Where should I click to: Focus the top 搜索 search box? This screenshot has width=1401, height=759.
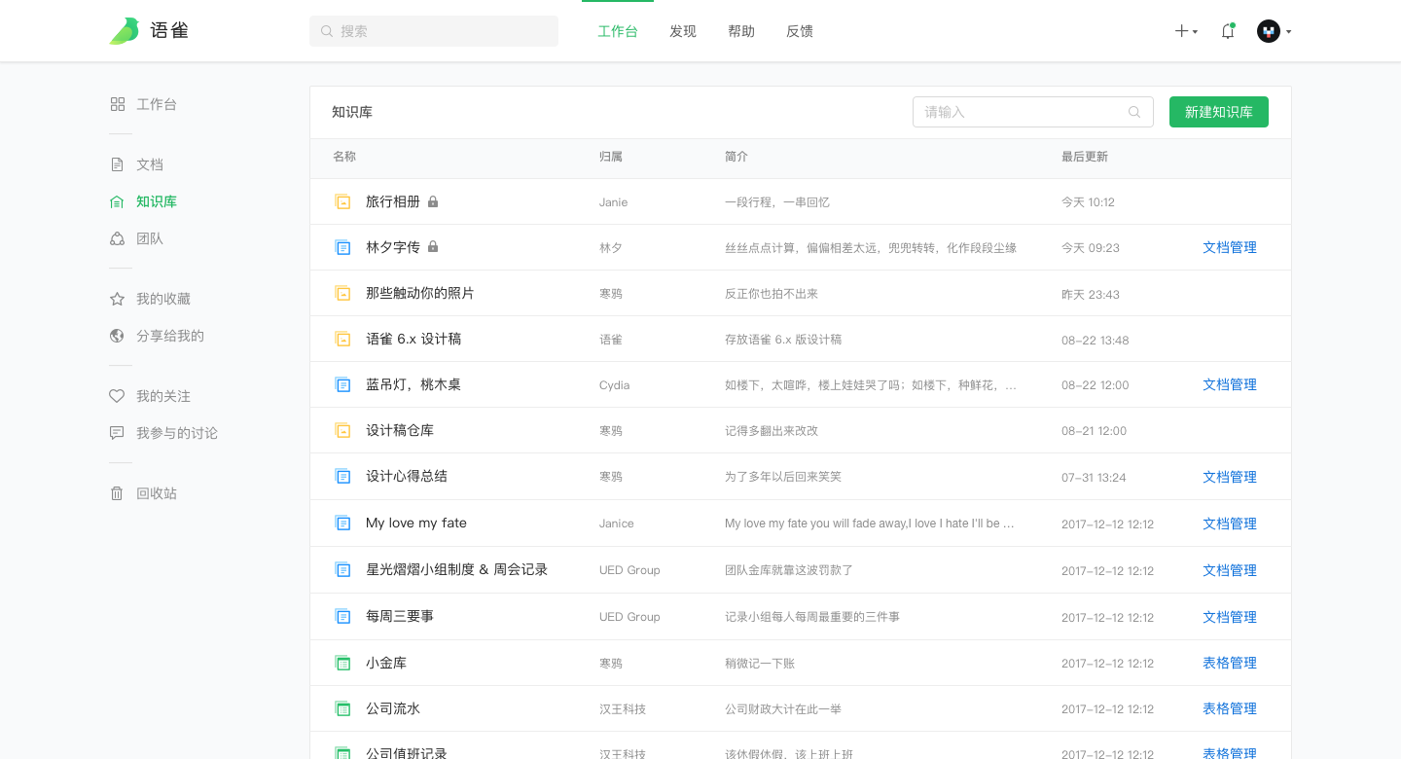tap(434, 31)
